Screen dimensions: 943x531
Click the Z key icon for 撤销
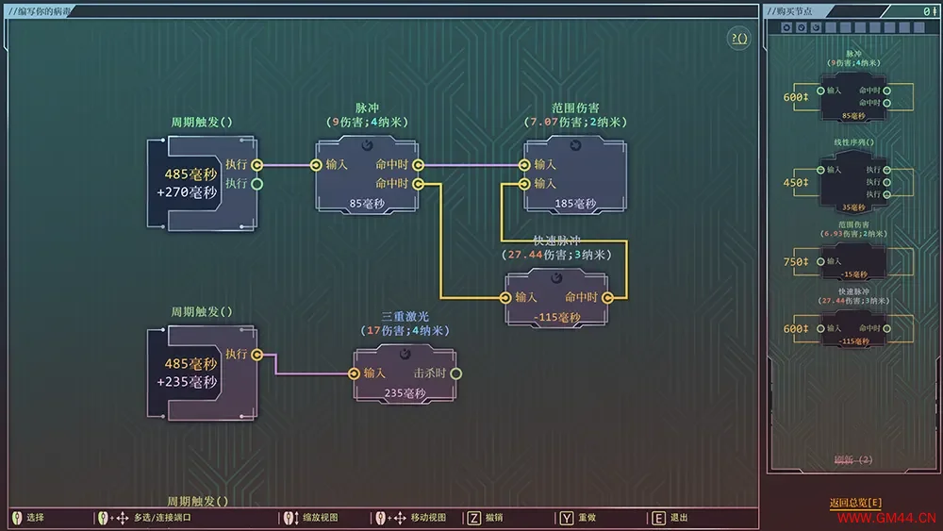[x=474, y=518]
